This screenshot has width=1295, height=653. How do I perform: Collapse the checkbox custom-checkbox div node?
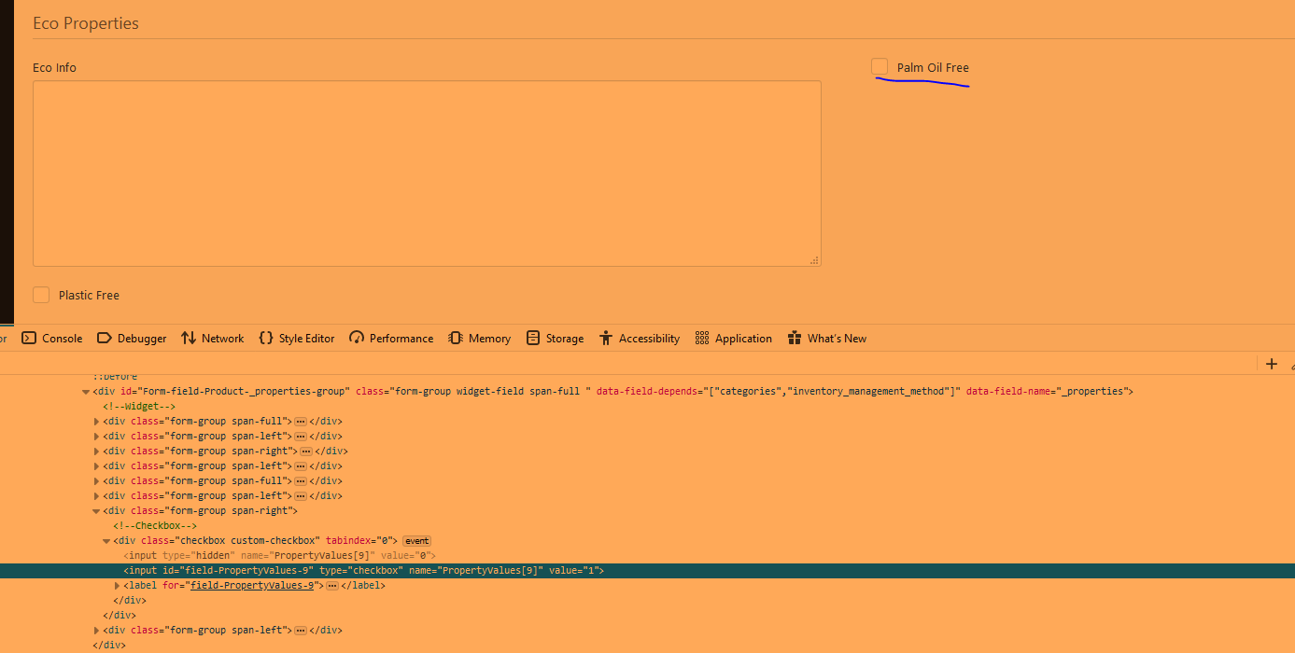(106, 540)
